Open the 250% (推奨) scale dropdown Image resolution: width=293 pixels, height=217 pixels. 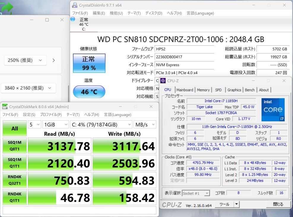pos(25,60)
